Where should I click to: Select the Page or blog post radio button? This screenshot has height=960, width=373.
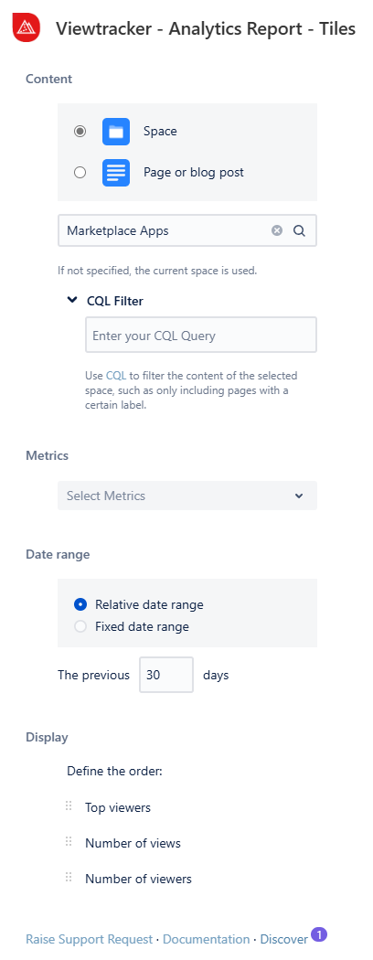coord(80,172)
